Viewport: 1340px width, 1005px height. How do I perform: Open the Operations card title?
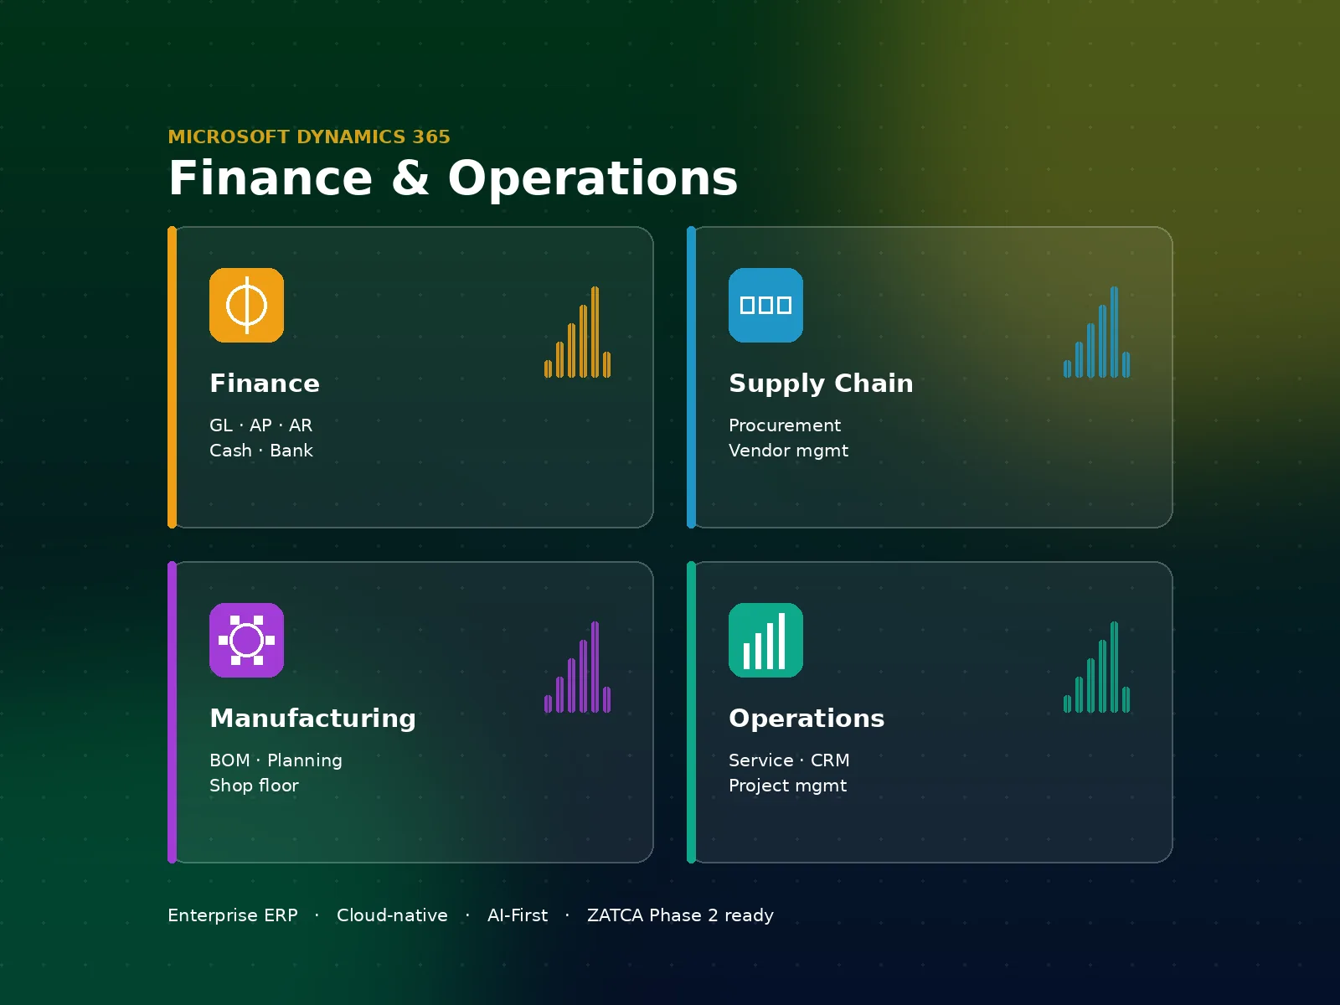coord(807,719)
